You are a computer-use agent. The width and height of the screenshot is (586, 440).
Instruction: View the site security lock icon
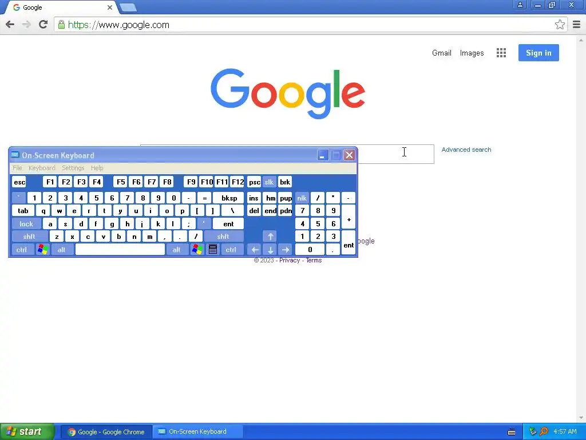click(61, 25)
